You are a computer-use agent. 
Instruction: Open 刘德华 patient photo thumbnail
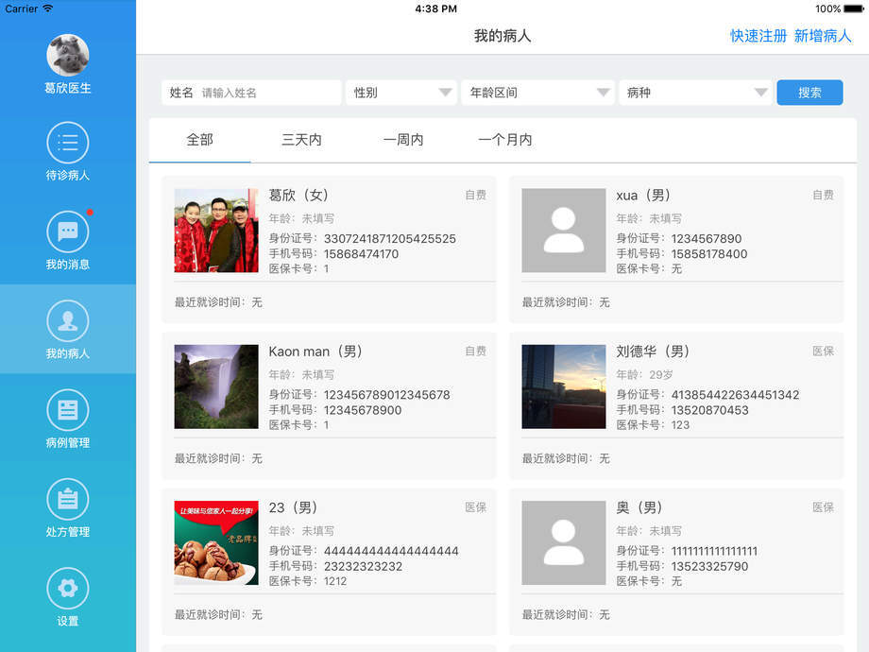coord(564,386)
